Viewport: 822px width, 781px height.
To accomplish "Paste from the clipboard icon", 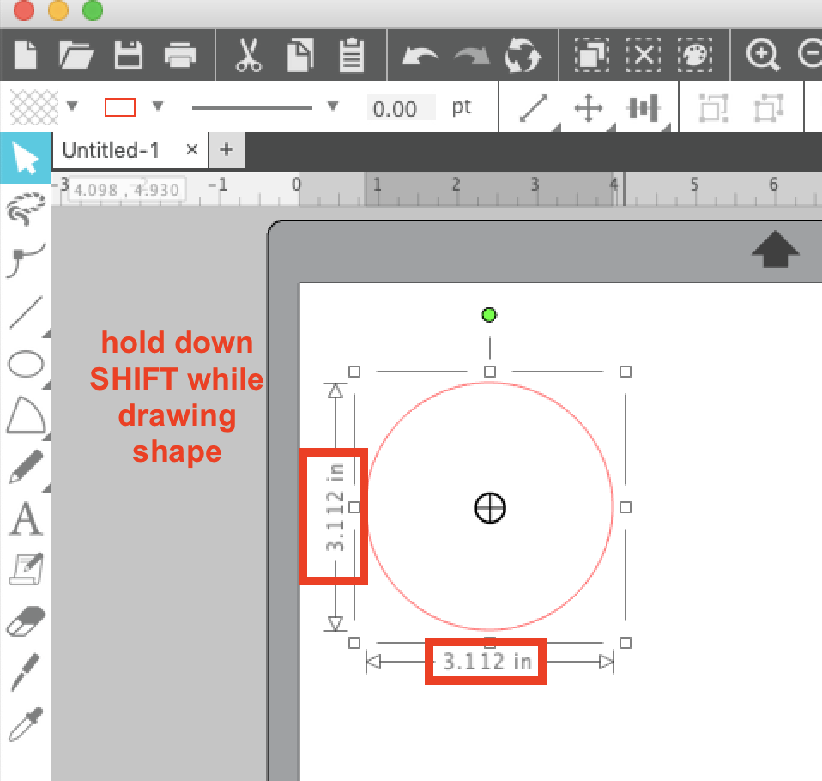I will tap(351, 55).
